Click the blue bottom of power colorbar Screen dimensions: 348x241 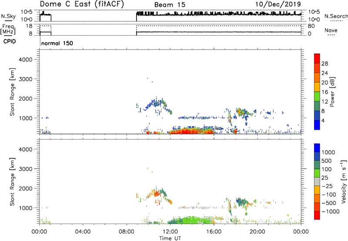(317, 125)
